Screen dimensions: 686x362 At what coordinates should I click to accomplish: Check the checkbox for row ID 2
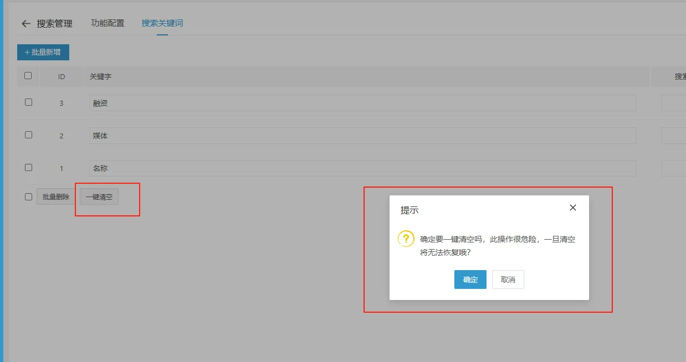pos(29,135)
